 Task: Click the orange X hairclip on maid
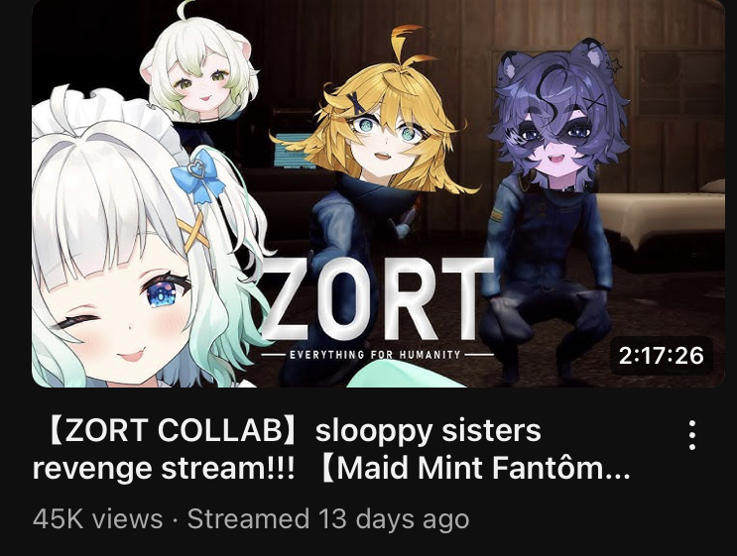coord(192,232)
